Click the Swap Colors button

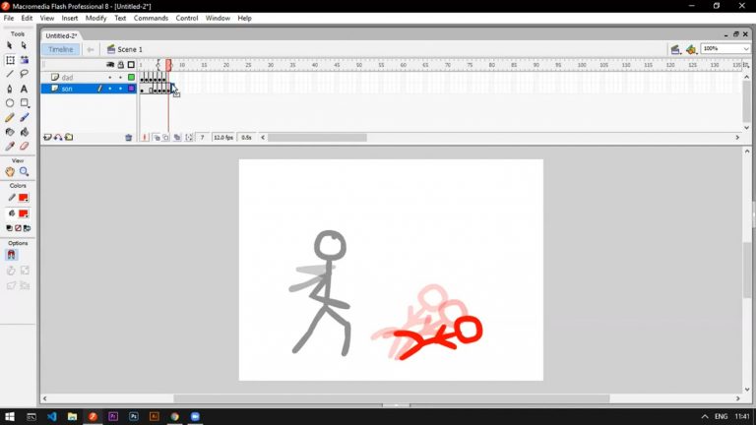[x=27, y=228]
